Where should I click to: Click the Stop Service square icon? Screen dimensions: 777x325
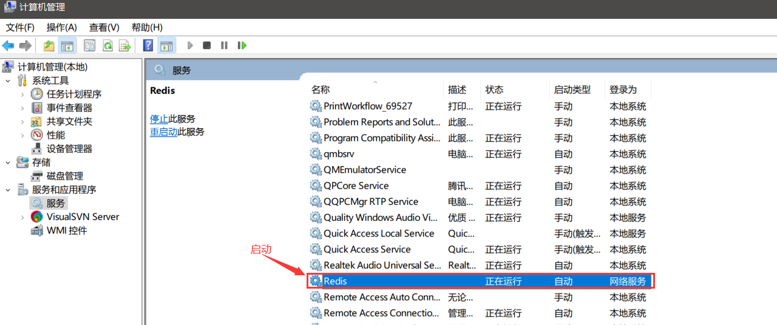coord(207,45)
